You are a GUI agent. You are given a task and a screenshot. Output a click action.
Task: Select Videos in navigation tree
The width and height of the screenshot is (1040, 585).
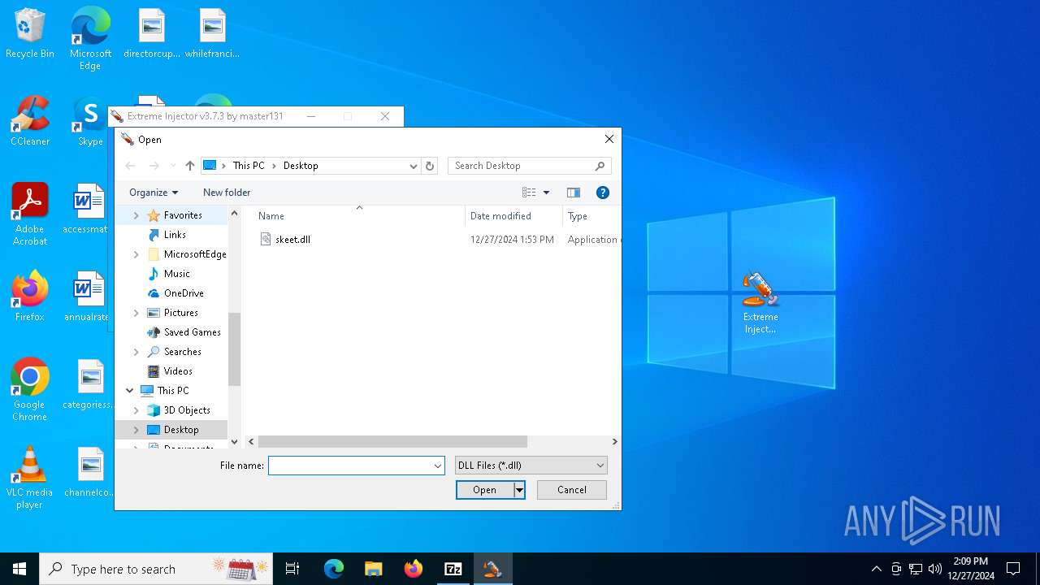[178, 371]
